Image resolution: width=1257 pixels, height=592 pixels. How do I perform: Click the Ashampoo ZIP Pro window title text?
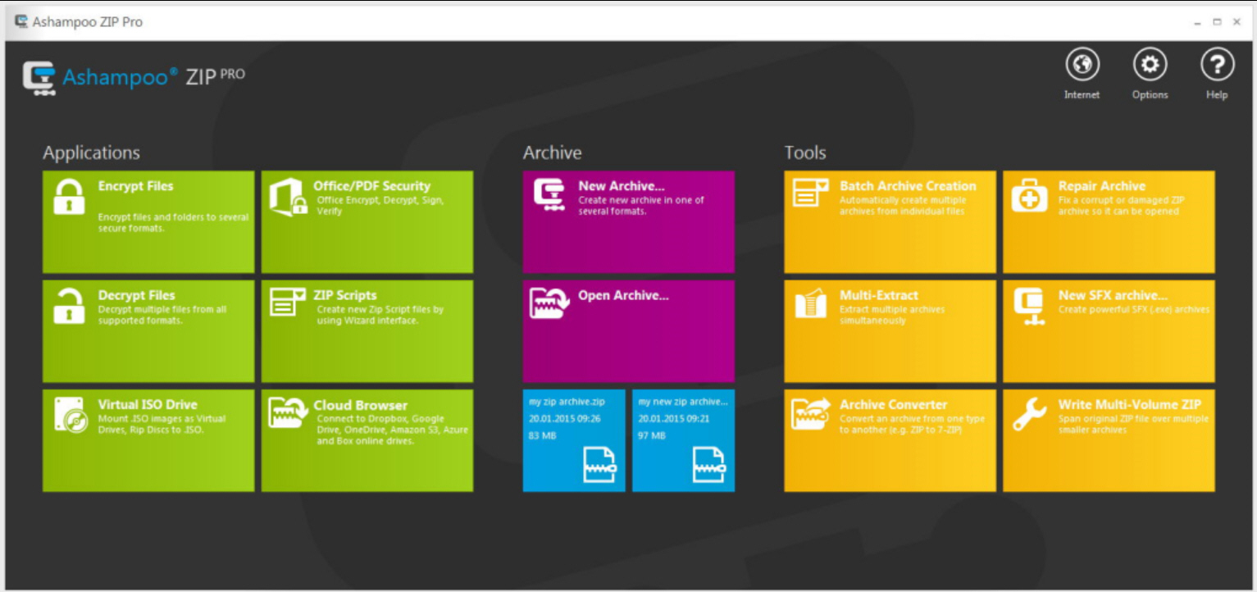pyautogui.click(x=88, y=22)
